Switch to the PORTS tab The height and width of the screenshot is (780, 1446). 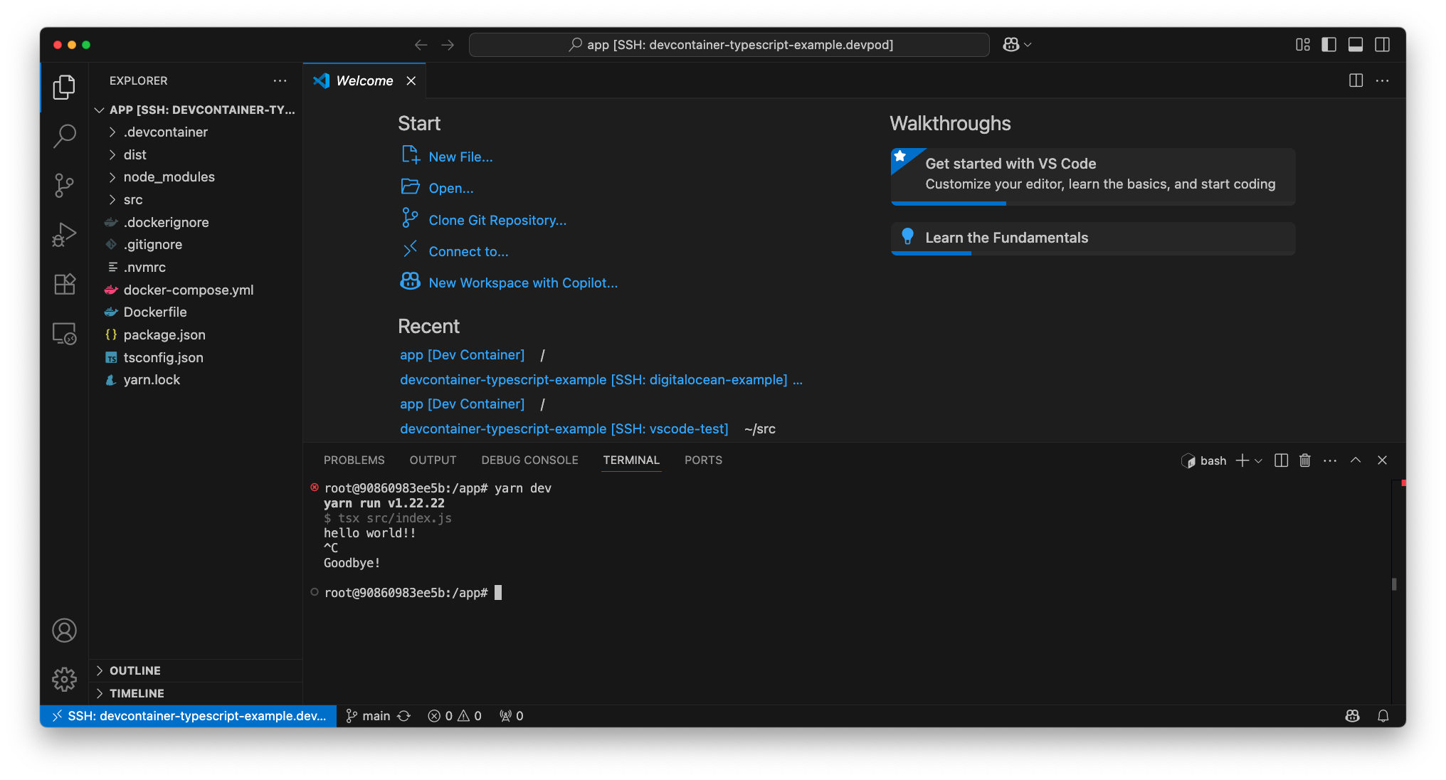(703, 460)
